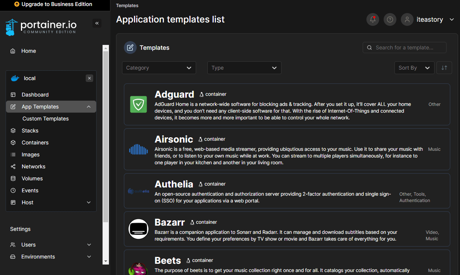Click the Stacks layers icon

[13, 131]
